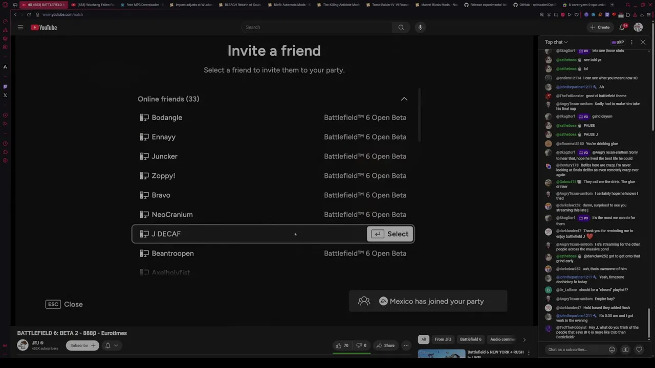Open options for Battlefield 6 NEW YORK video

pos(529,352)
